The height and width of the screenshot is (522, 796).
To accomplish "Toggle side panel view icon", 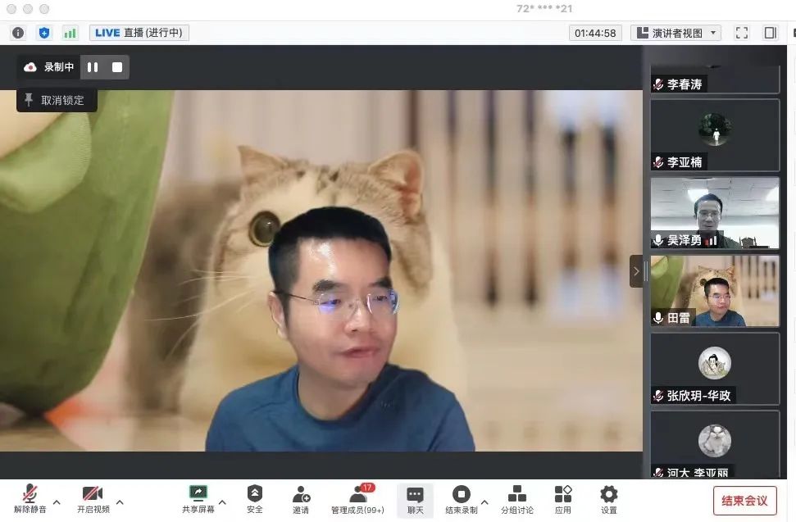I will pos(770,33).
